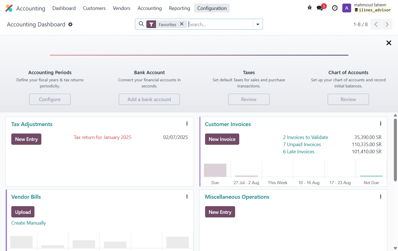Viewport: 398px width, 251px height.
Task: Open the Accounting Dashboard settings gear
Action: [70, 24]
